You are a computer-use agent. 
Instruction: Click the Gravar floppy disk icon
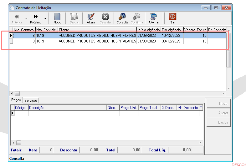(74, 17)
